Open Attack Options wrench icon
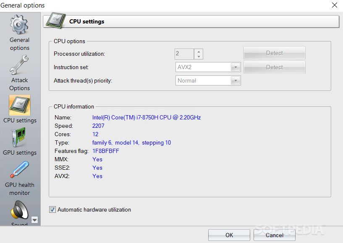Image resolution: width=343 pixels, height=243 pixels. click(x=19, y=65)
